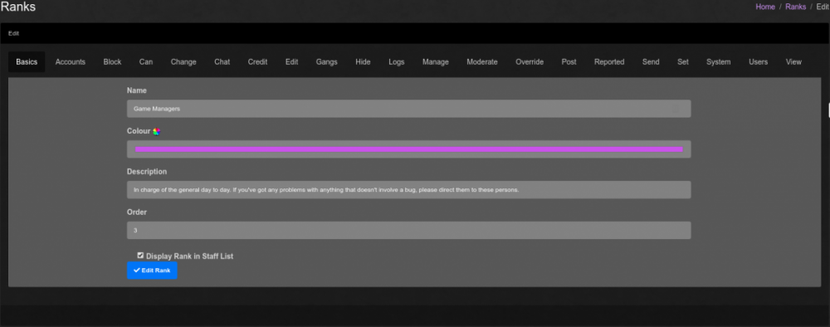Open the colour wheel picker icon
830x327 pixels.
(x=156, y=131)
